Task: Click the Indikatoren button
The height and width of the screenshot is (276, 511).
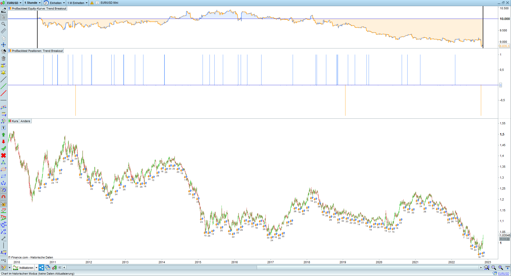Action: tap(23, 268)
